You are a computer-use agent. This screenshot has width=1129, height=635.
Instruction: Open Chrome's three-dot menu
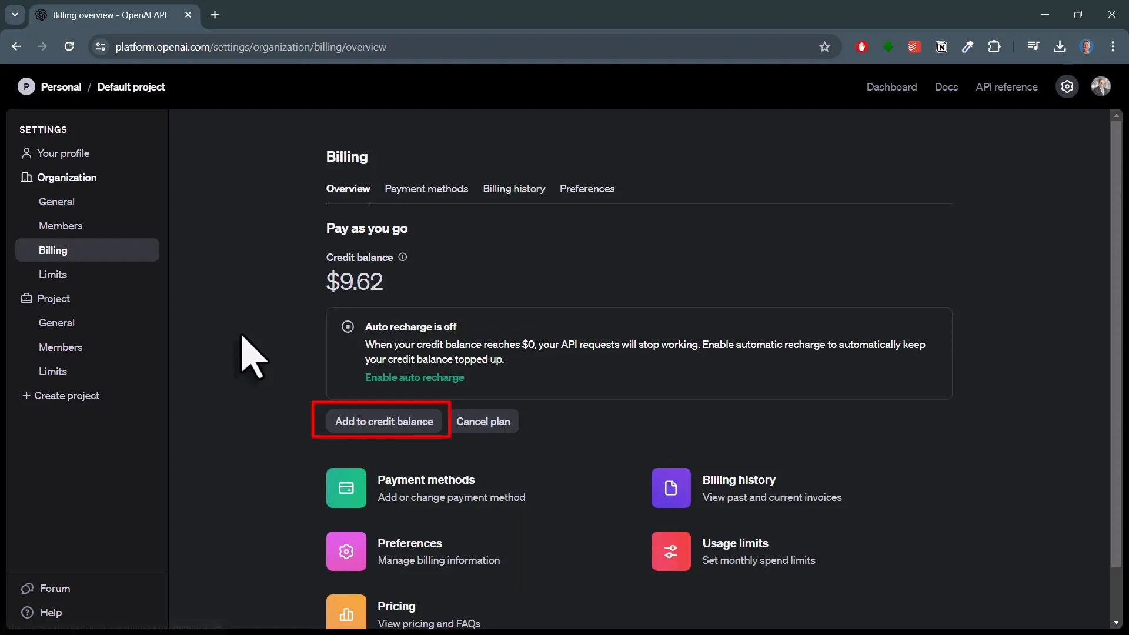(1113, 46)
